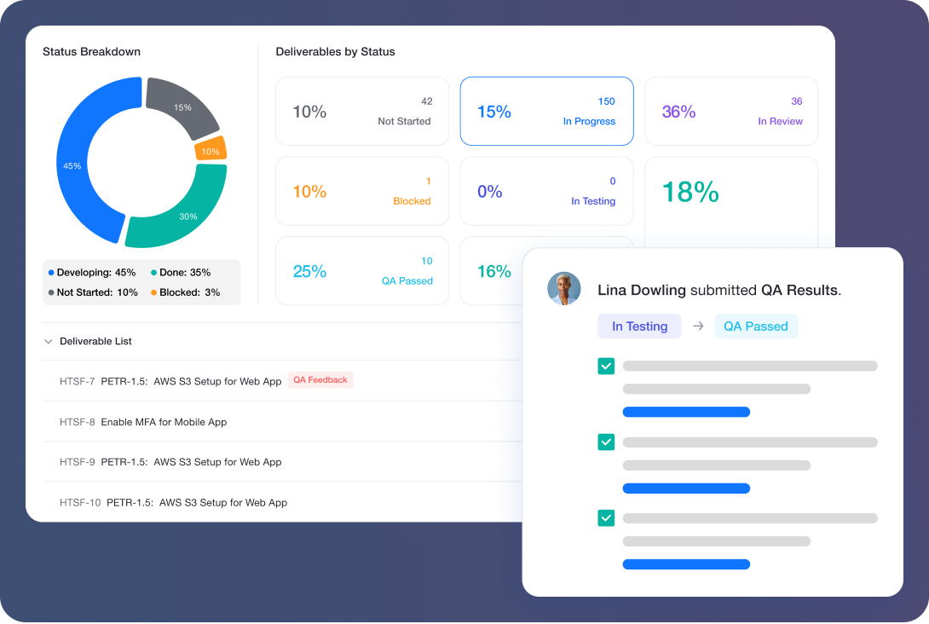
Task: Click the In Testing status pill
Action: 639,326
